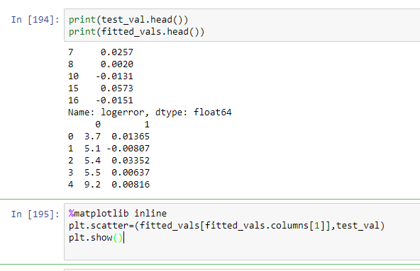This screenshot has height=271, width=420.
Task: Click dataframe row containing 0.03352
Action: tap(109, 161)
